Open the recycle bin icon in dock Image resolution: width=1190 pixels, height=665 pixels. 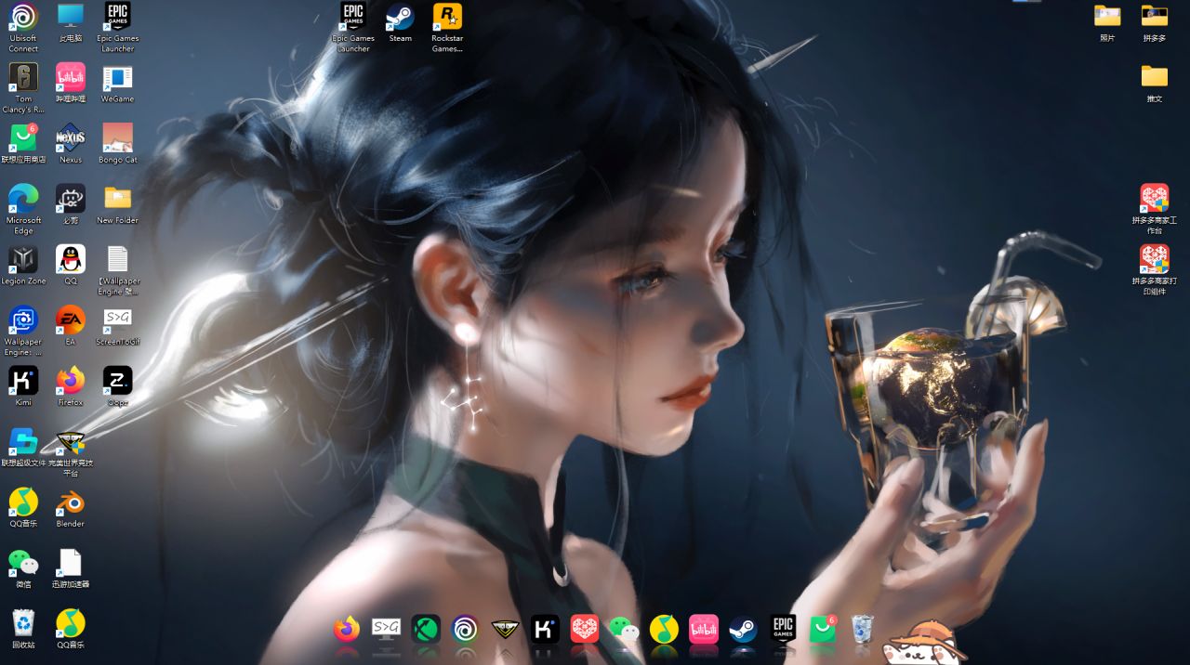862,630
